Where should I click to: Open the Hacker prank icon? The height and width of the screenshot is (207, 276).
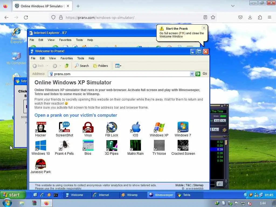pyautogui.click(x=41, y=127)
